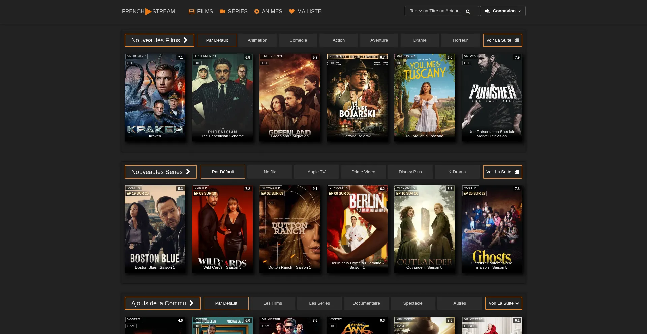Screen dimensions: 647x334
Task: Open the Toi, Moi et la Toscane poster
Action: click(425, 98)
